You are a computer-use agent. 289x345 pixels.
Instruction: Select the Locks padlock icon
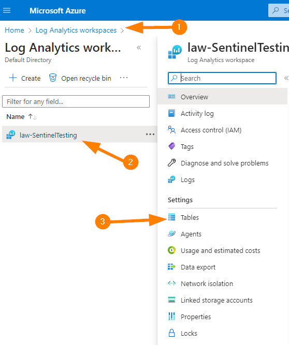[x=171, y=333]
